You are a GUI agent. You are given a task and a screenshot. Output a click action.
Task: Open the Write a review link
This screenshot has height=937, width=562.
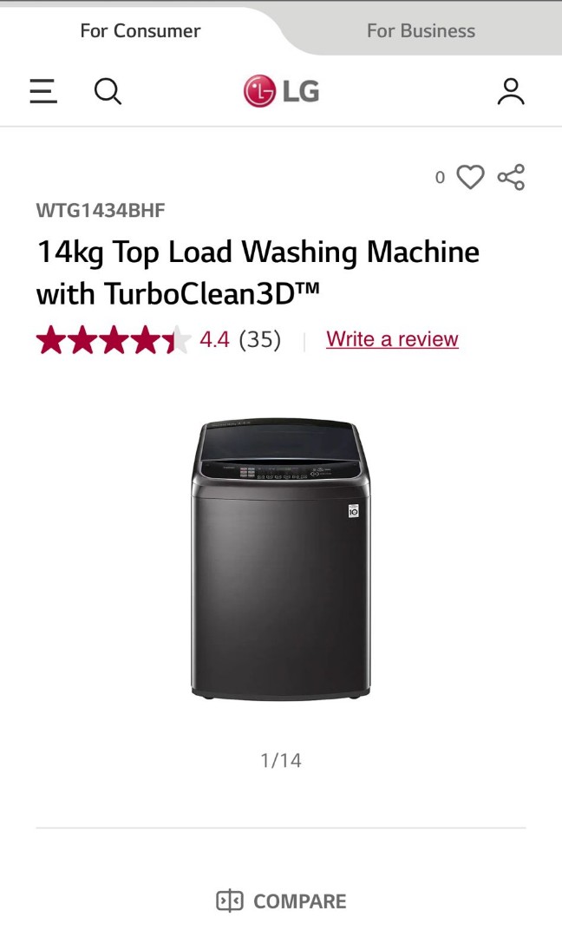coord(392,339)
